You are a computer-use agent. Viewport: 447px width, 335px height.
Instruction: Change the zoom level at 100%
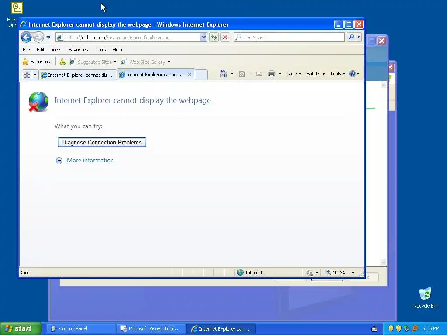(336, 273)
